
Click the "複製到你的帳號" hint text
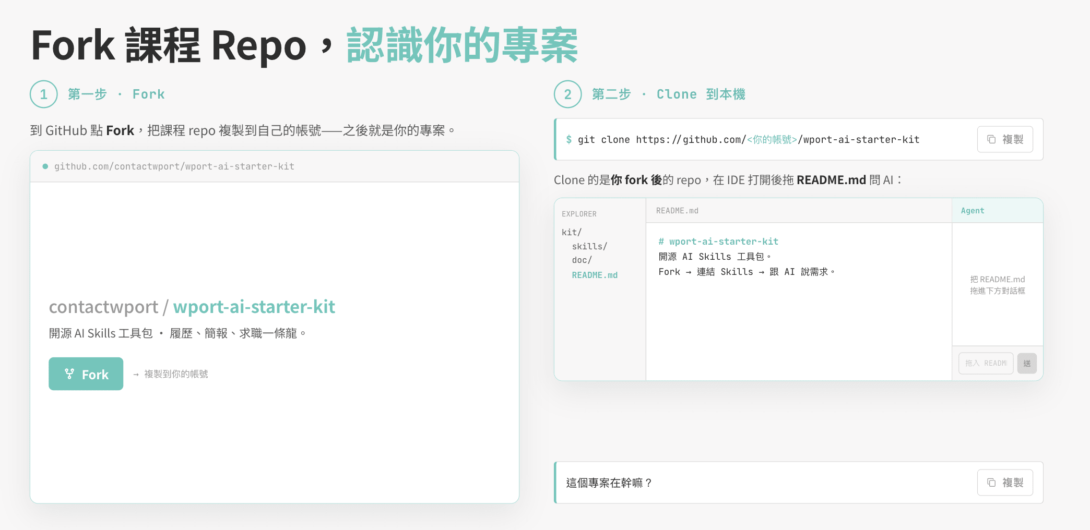point(176,374)
